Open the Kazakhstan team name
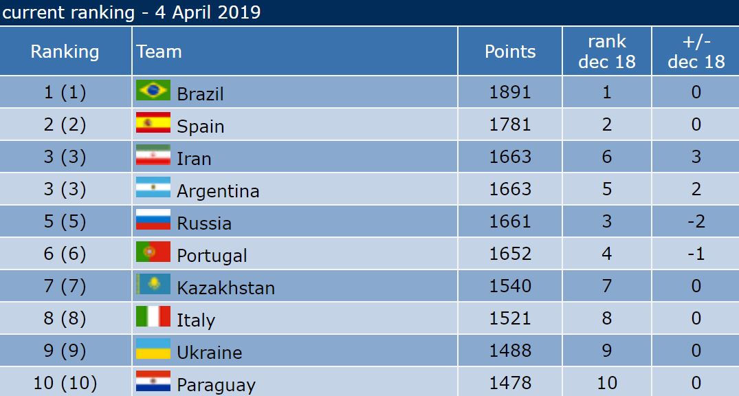Screen dimensions: 739x396 click(225, 287)
